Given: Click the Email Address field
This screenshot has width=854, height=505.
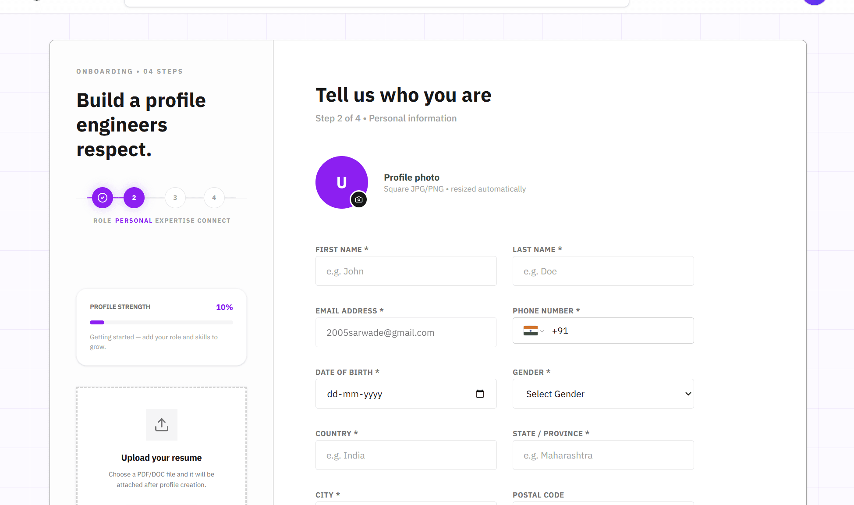Looking at the screenshot, I should coord(406,332).
